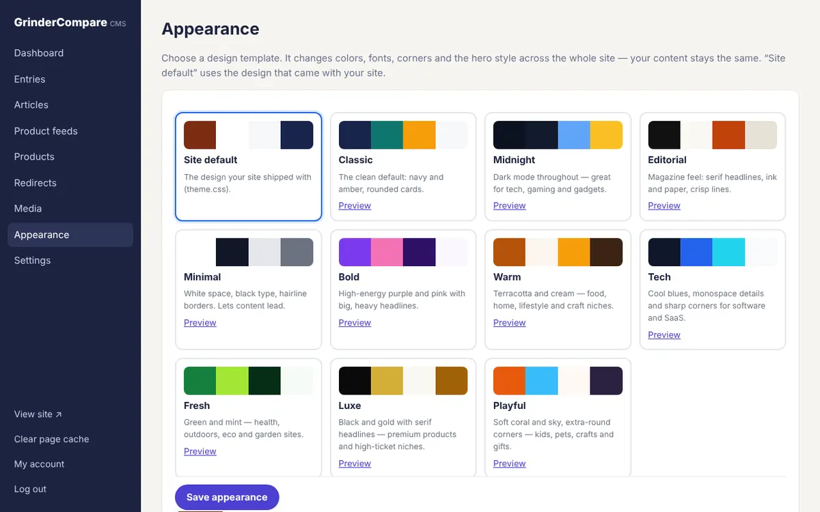Screen dimensions: 820x512
Task: Click the Appearance page heading
Action: coord(210,29)
